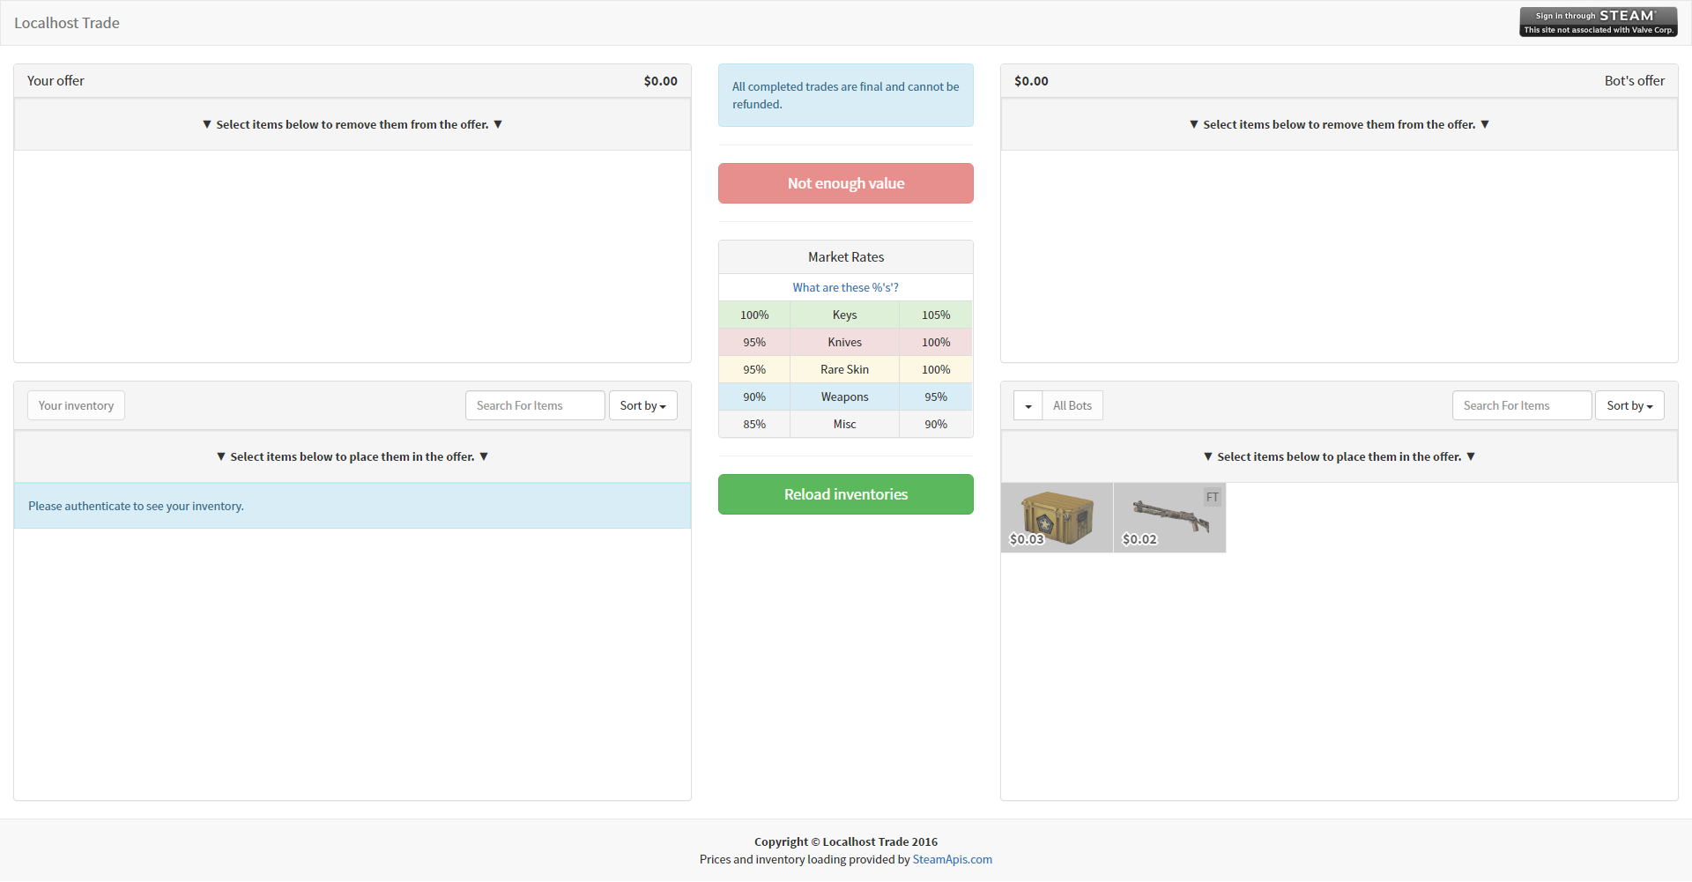The image size is (1692, 882).
Task: Click the Sign in through Steam button
Action: [1598, 22]
